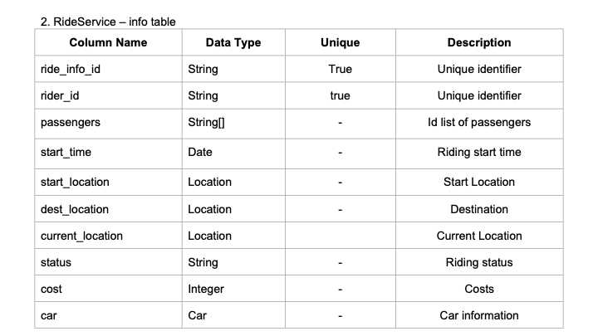Select the Data Type header cell
The width and height of the screenshot is (598, 336).
click(233, 42)
